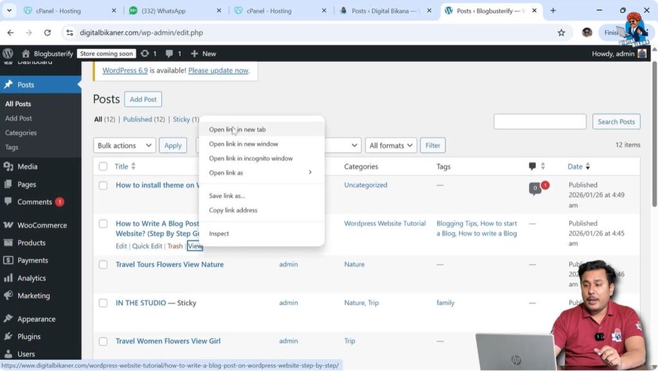This screenshot has width=658, height=372.
Task: Click the Add Post button
Action: coord(143,100)
